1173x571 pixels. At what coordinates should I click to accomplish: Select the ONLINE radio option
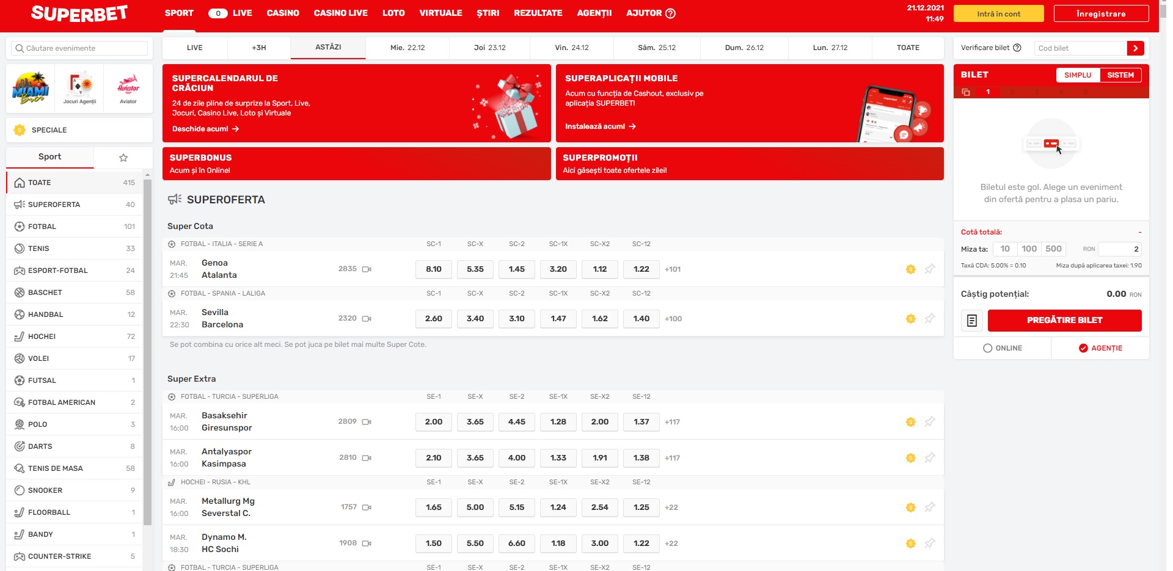pyautogui.click(x=987, y=348)
